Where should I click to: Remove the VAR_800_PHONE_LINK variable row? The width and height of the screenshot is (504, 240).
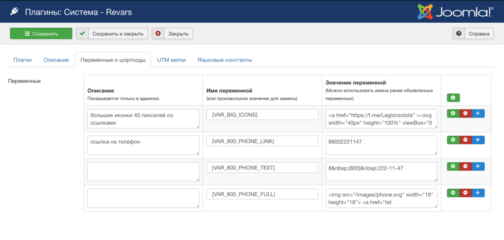tap(465, 140)
